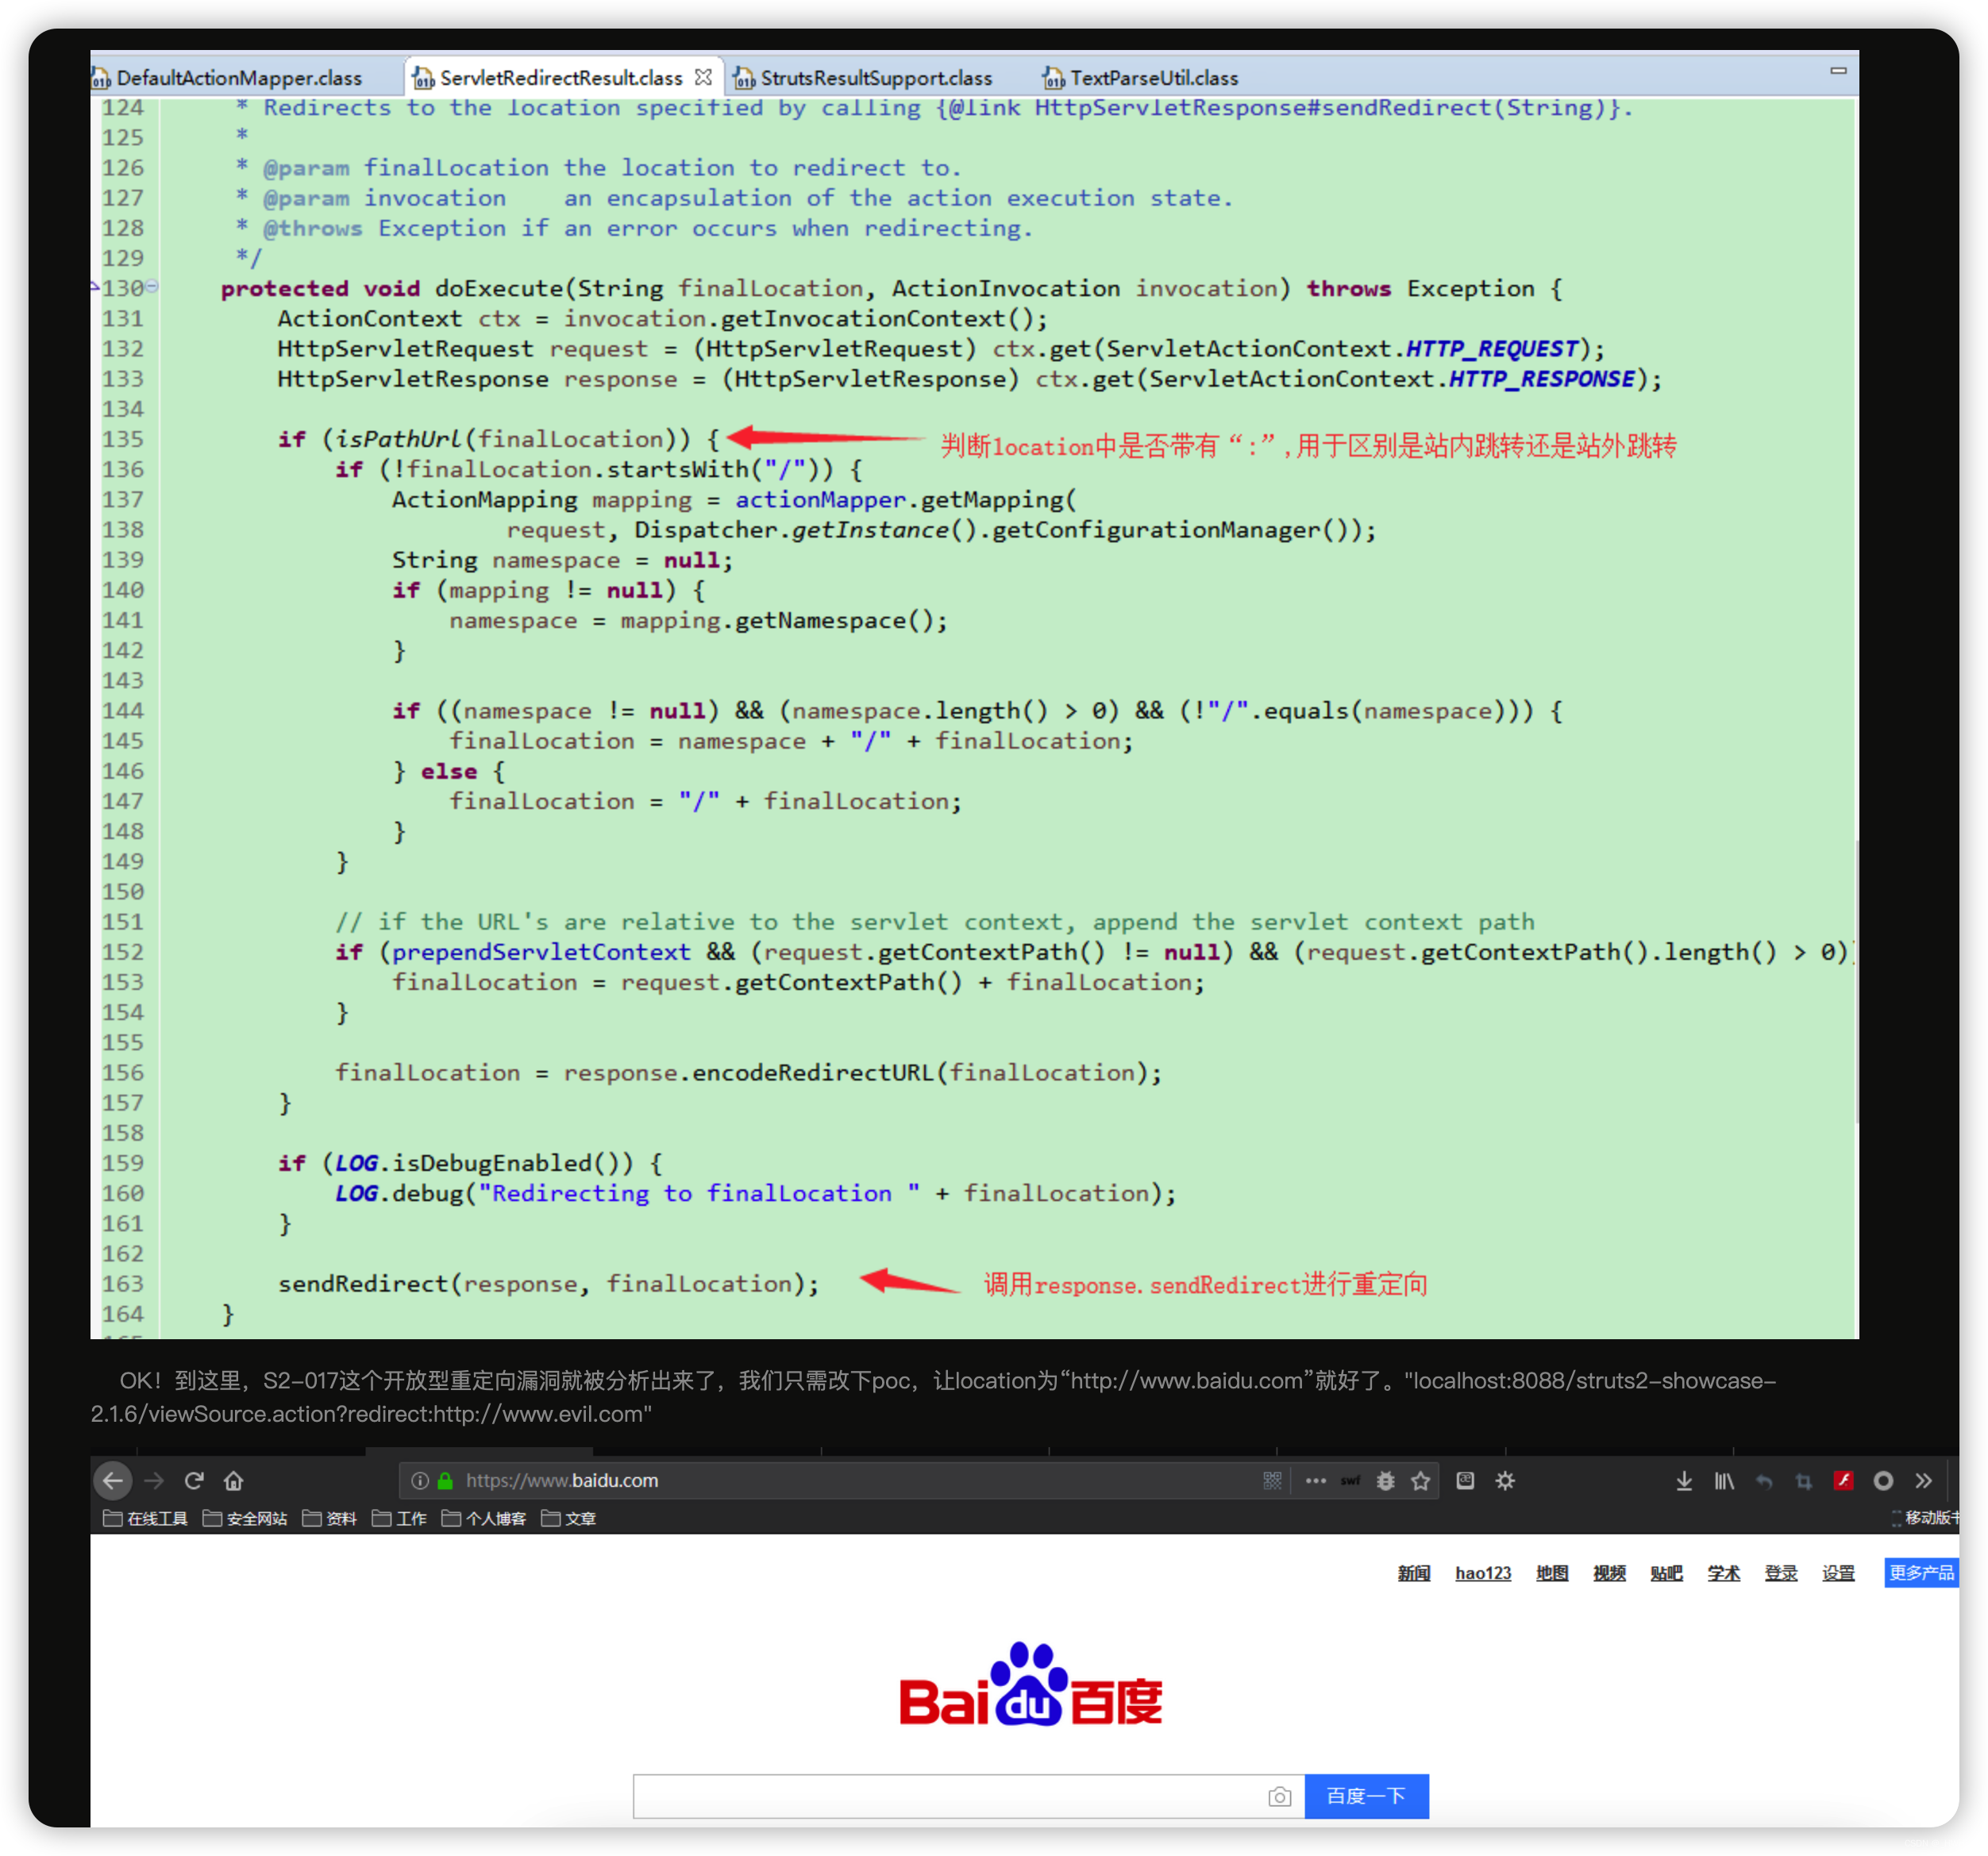Click the 学术 link on Baidu

point(1723,1573)
